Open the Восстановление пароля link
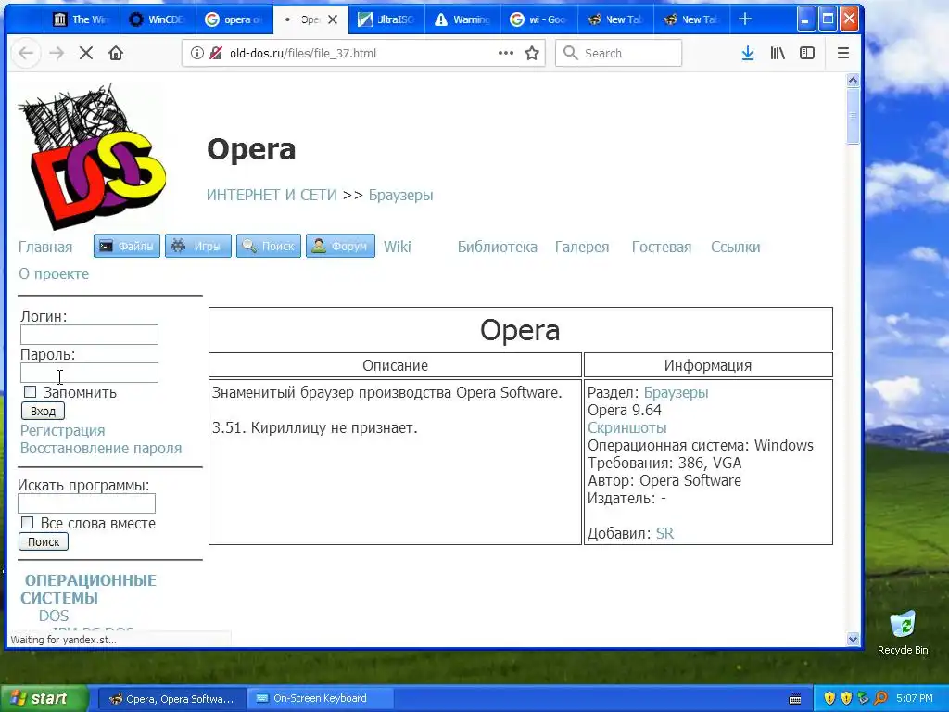 [101, 448]
